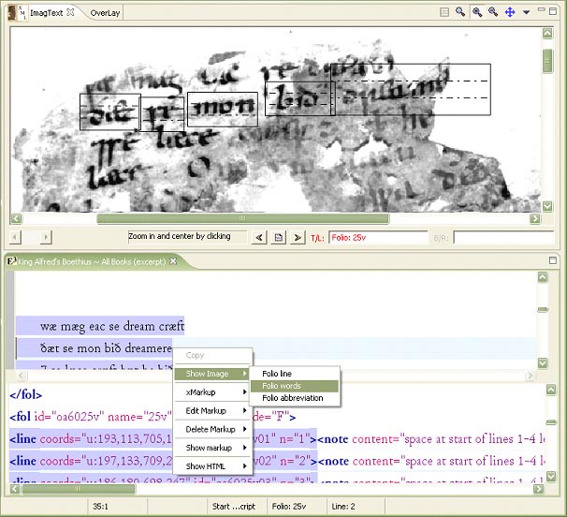Open the Delete Markup submenu
The height and width of the screenshot is (517, 567).
pos(212,429)
